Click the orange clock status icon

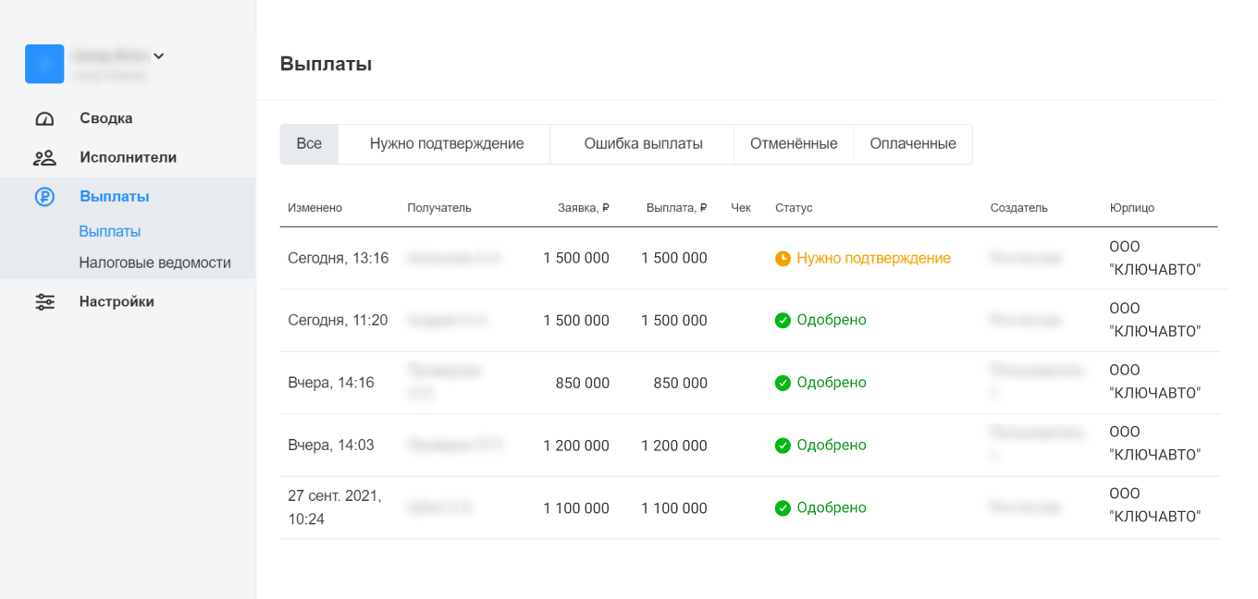(x=783, y=259)
